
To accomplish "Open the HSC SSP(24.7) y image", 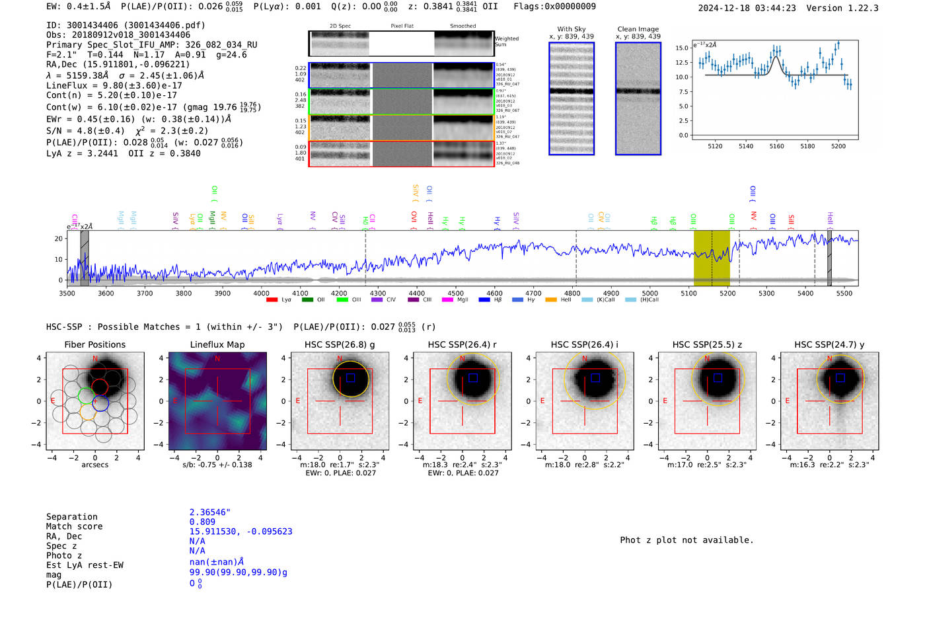I will pos(830,401).
